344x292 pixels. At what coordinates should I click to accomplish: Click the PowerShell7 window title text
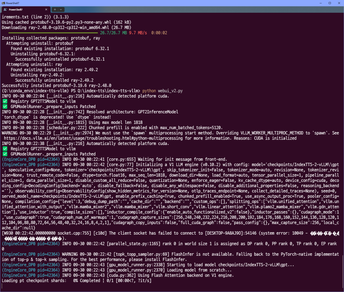12,3
